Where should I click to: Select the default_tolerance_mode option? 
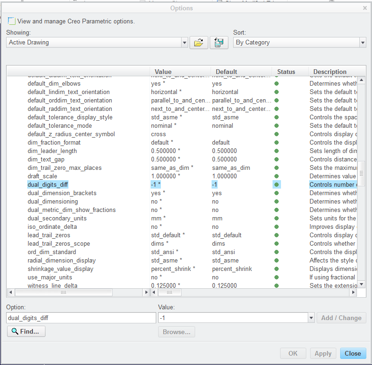60,126
